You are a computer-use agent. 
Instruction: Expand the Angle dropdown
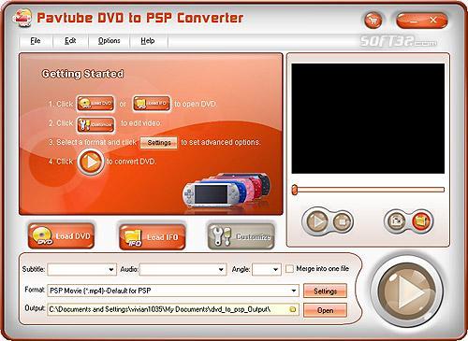pyautogui.click(x=275, y=270)
